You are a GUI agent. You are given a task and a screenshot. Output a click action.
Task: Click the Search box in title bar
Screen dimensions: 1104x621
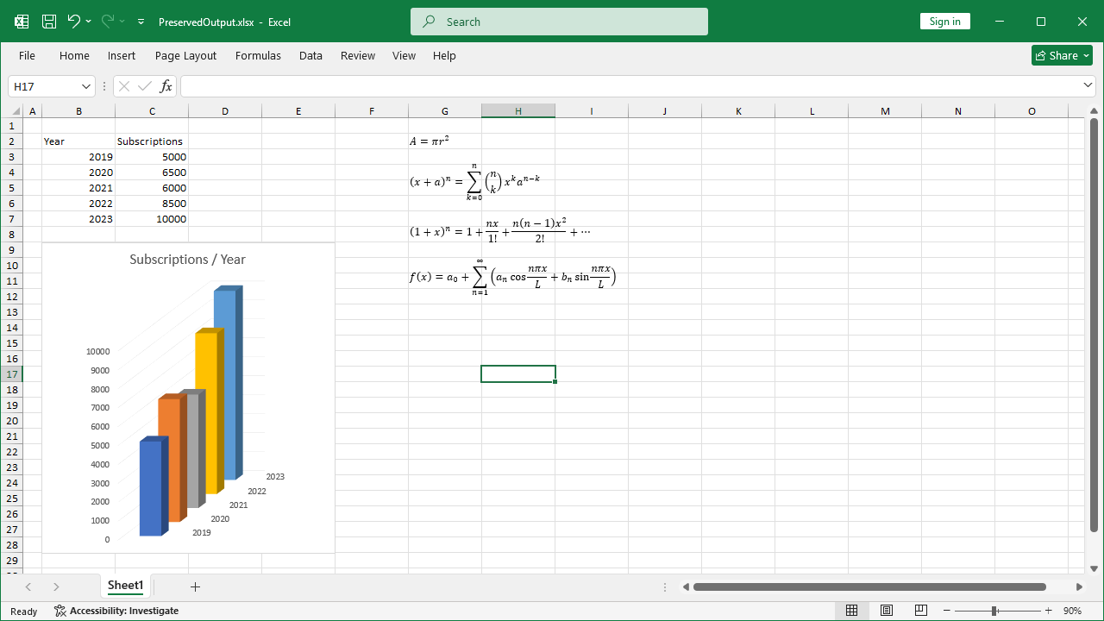[559, 22]
